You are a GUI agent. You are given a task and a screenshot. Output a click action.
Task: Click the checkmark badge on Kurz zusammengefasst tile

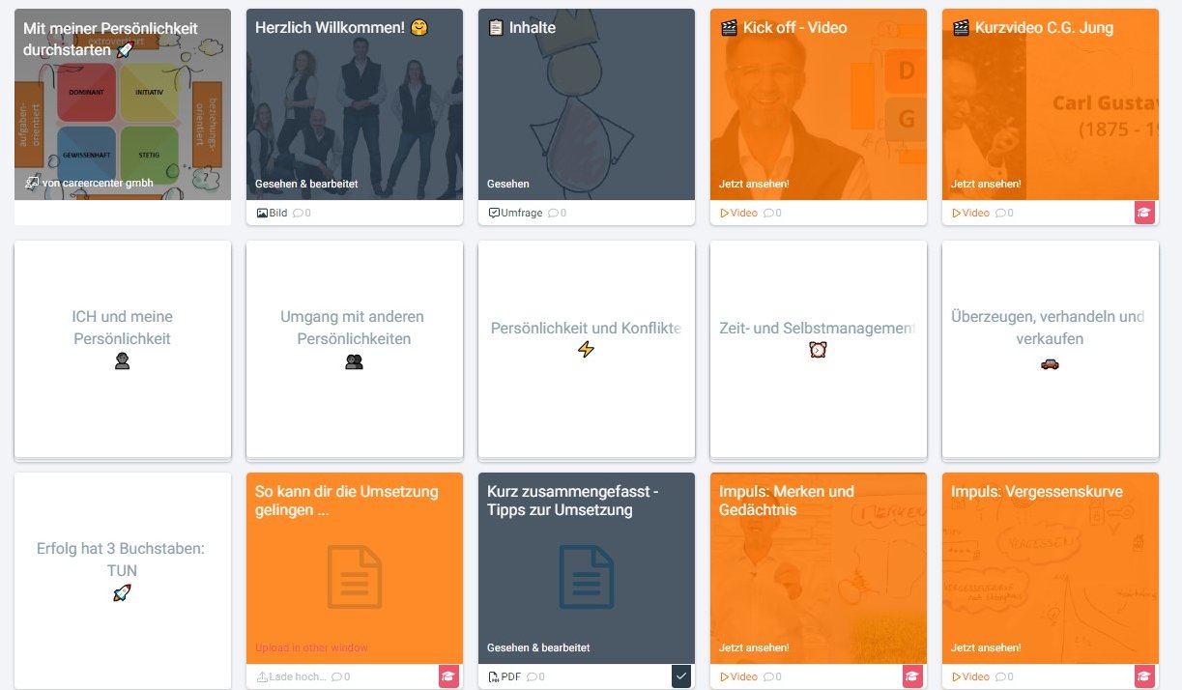pyautogui.click(x=681, y=676)
